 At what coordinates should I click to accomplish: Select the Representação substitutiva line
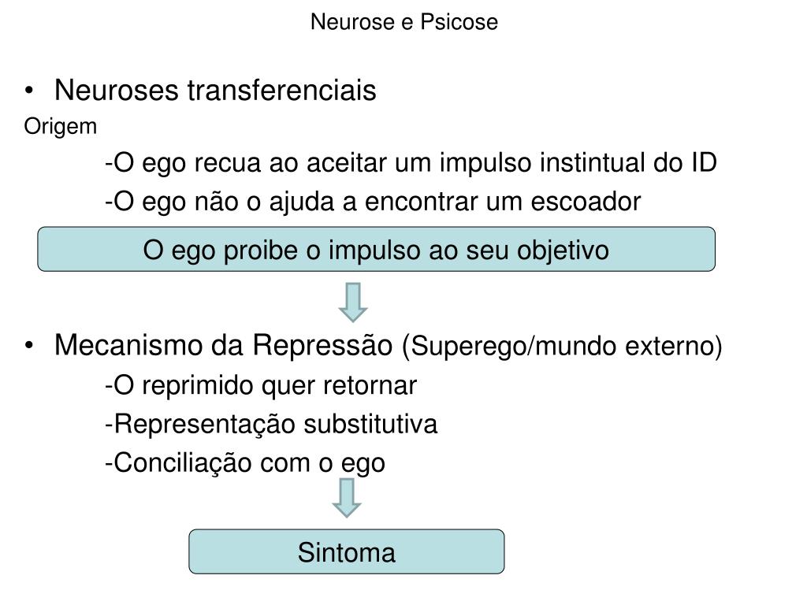coord(271,425)
